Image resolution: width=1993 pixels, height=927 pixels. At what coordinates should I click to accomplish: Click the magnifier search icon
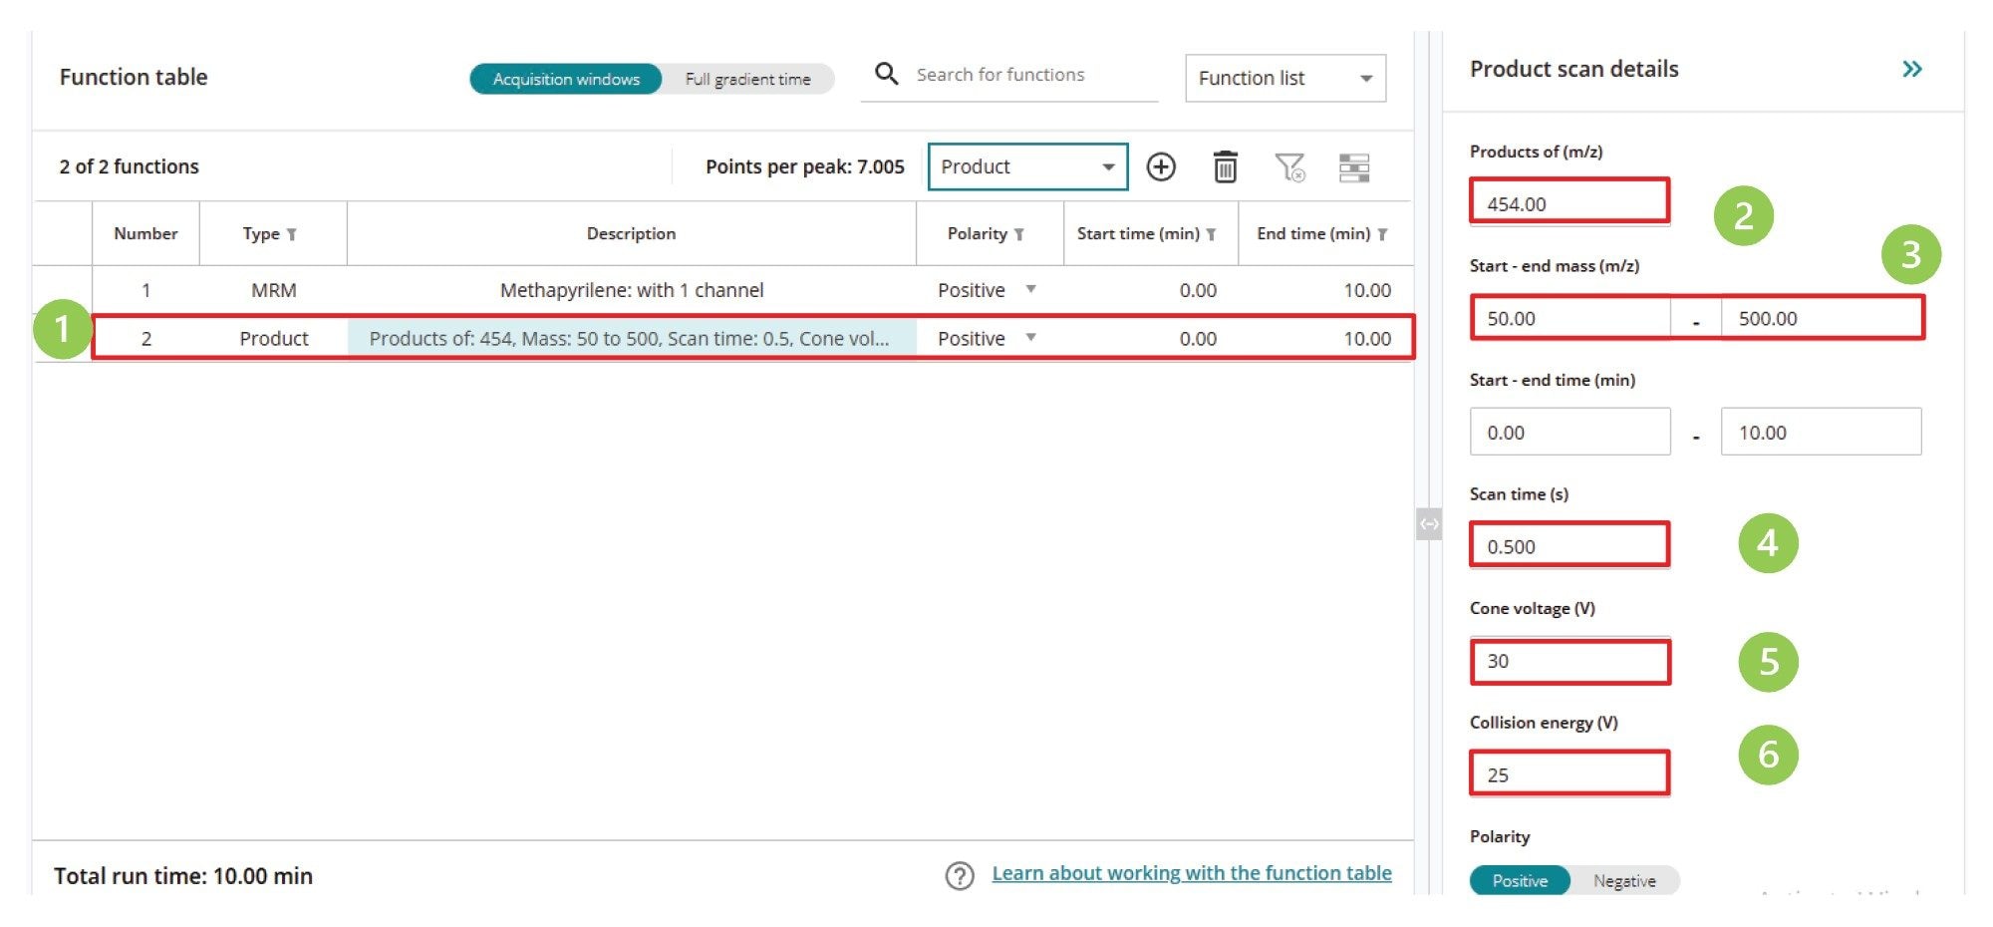pos(885,74)
